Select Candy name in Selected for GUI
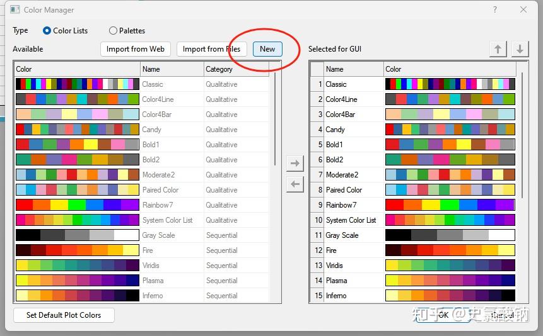This screenshot has width=543, height=336. [335, 130]
